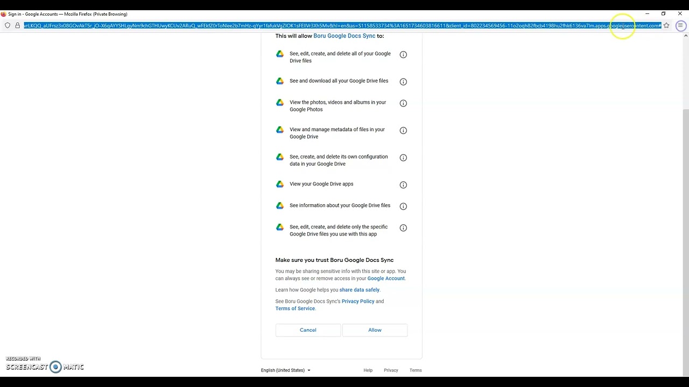
Task: Open the Google Account link
Action: [x=386, y=278]
